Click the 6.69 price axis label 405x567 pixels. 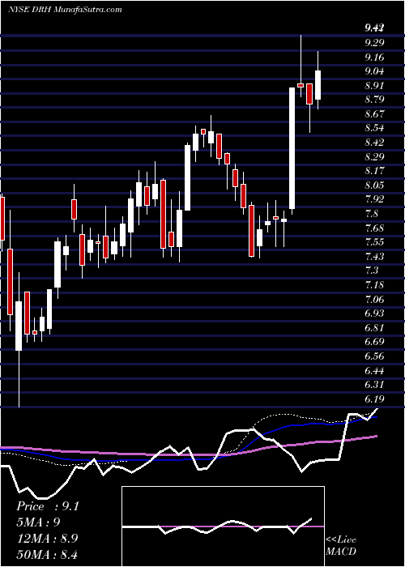(375, 342)
